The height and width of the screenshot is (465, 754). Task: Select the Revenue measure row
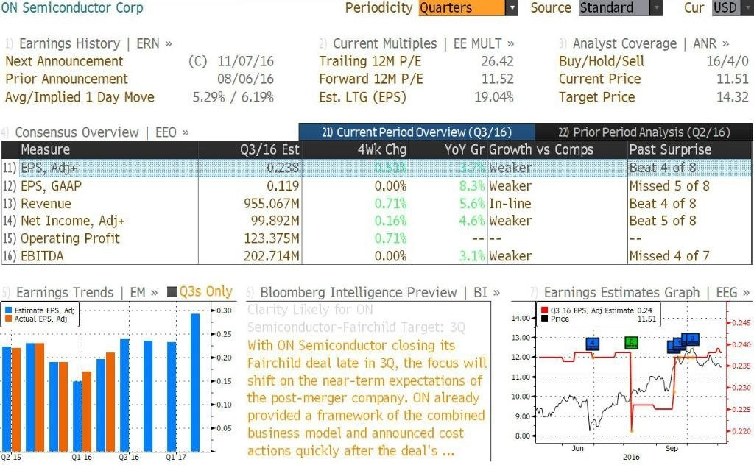pyautogui.click(x=376, y=203)
